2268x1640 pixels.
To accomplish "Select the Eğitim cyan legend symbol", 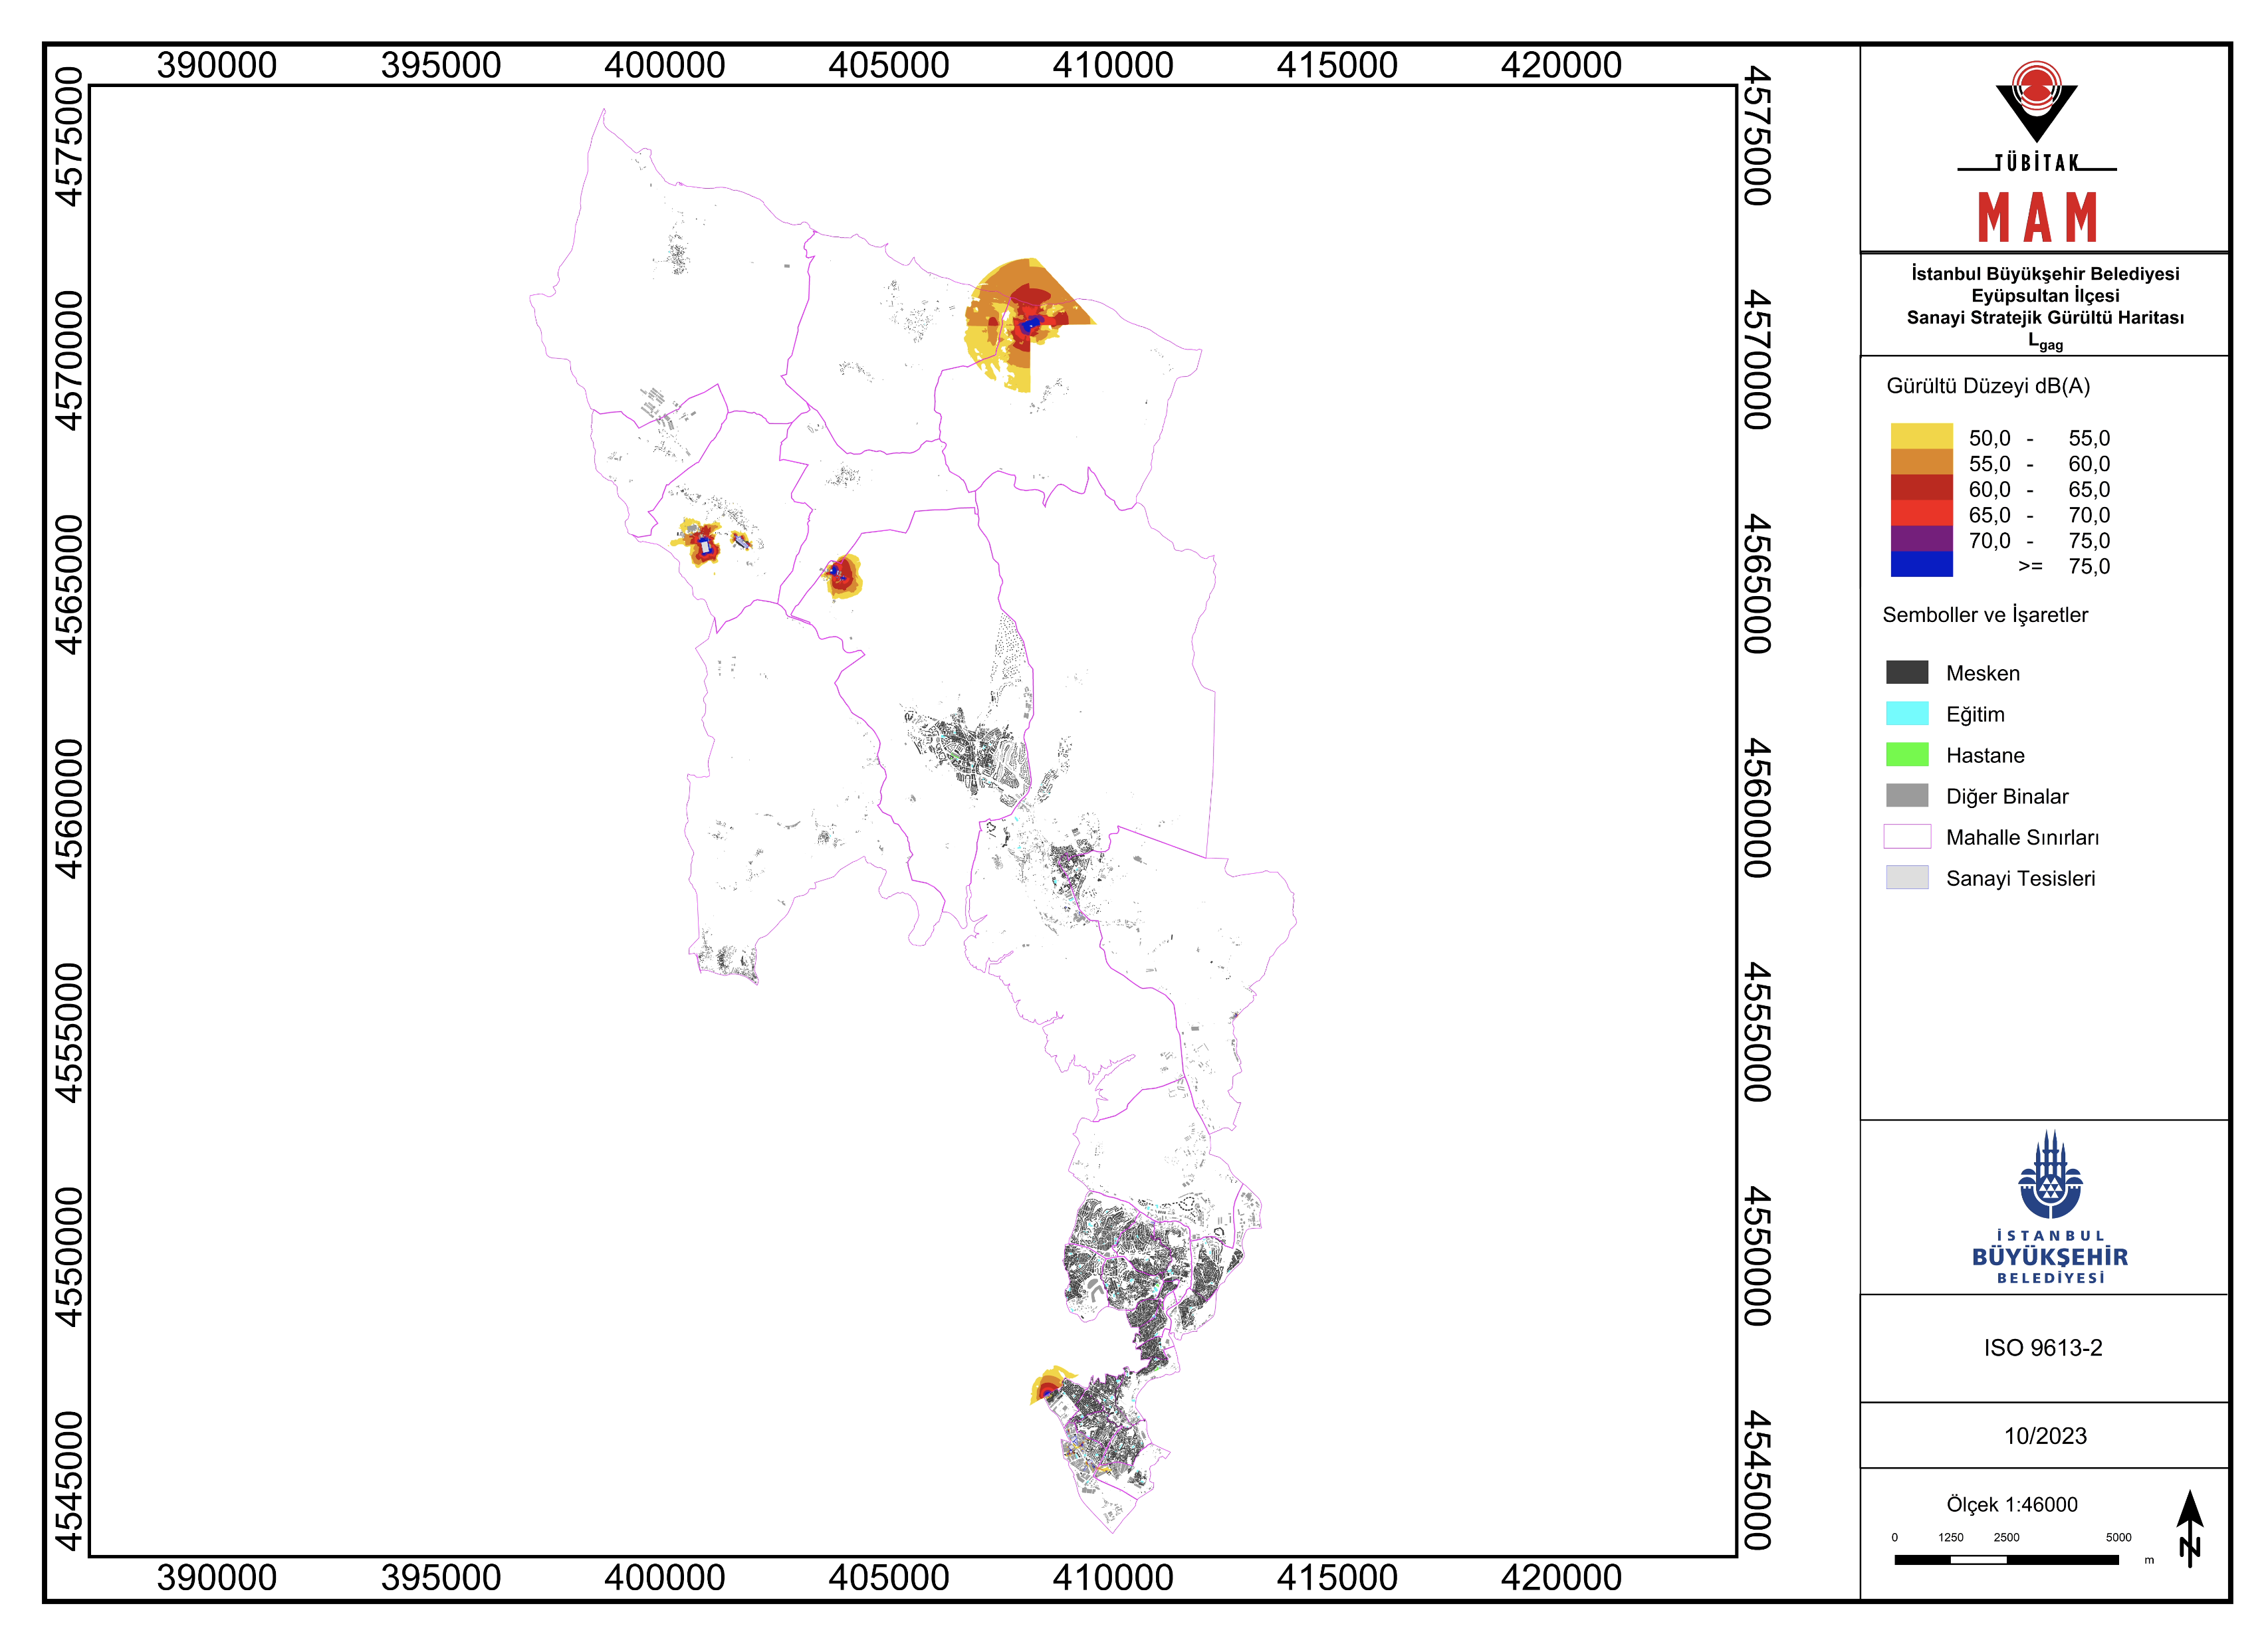I will pyautogui.click(x=1907, y=712).
